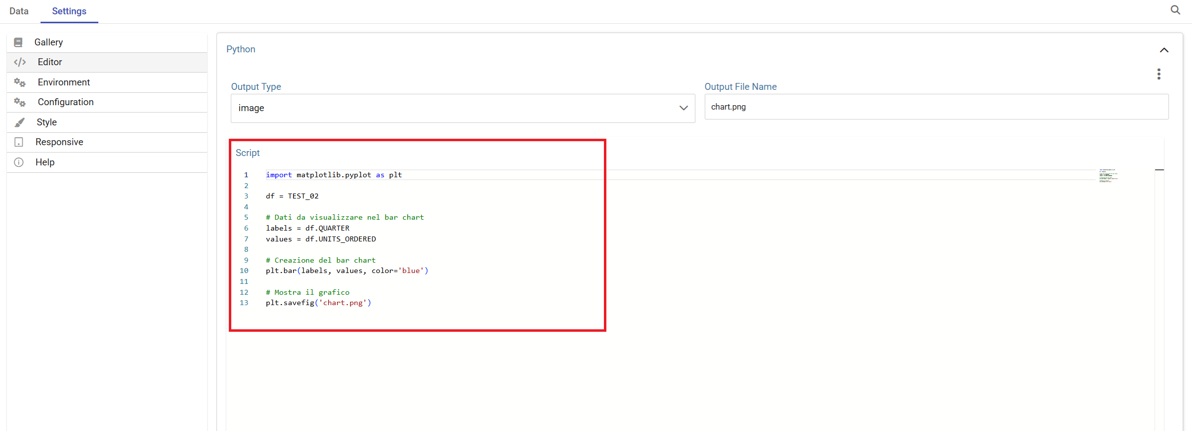The image size is (1192, 431).
Task: Click the search magnifier icon
Action: pyautogui.click(x=1175, y=10)
